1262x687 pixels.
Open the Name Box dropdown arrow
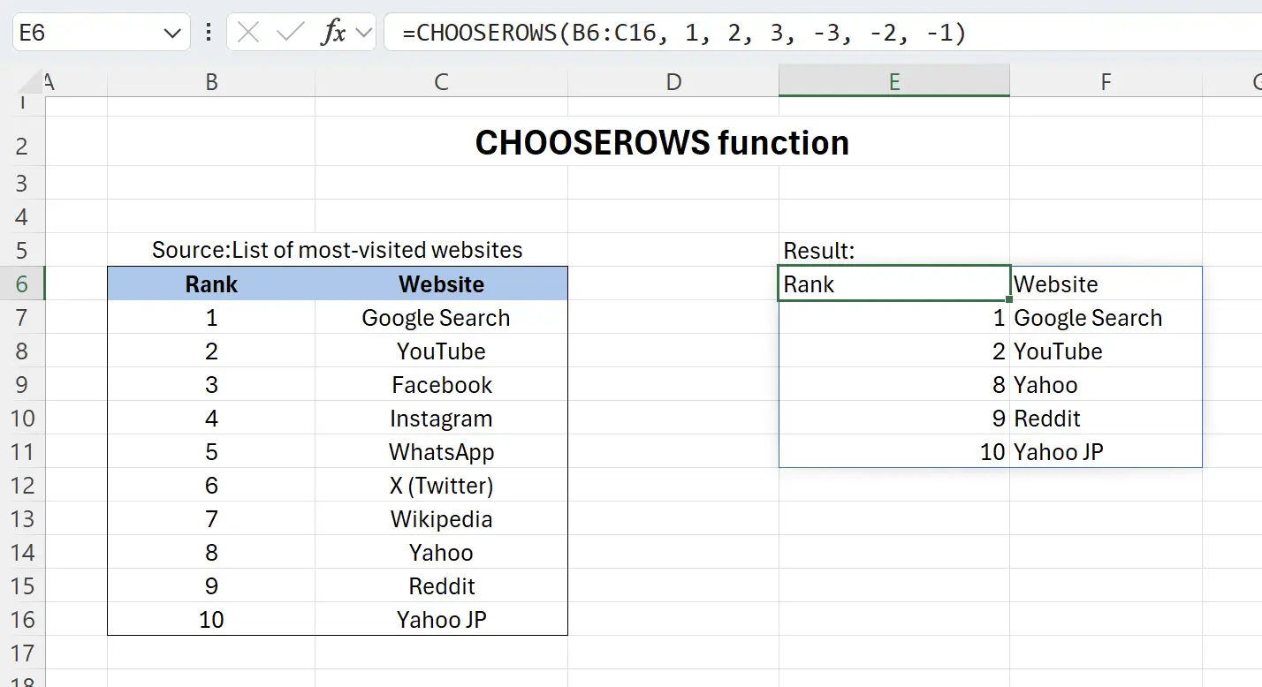point(173,33)
